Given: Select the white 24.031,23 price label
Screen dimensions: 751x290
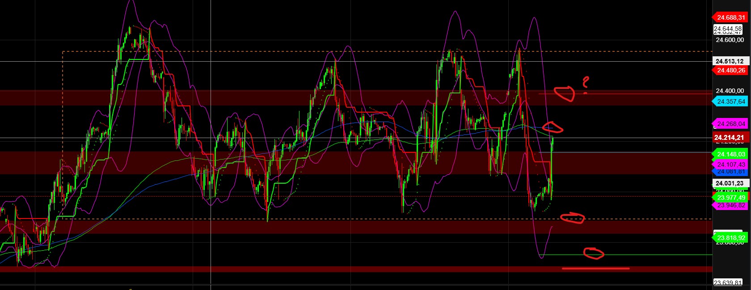Looking at the screenshot, I should click(730, 183).
